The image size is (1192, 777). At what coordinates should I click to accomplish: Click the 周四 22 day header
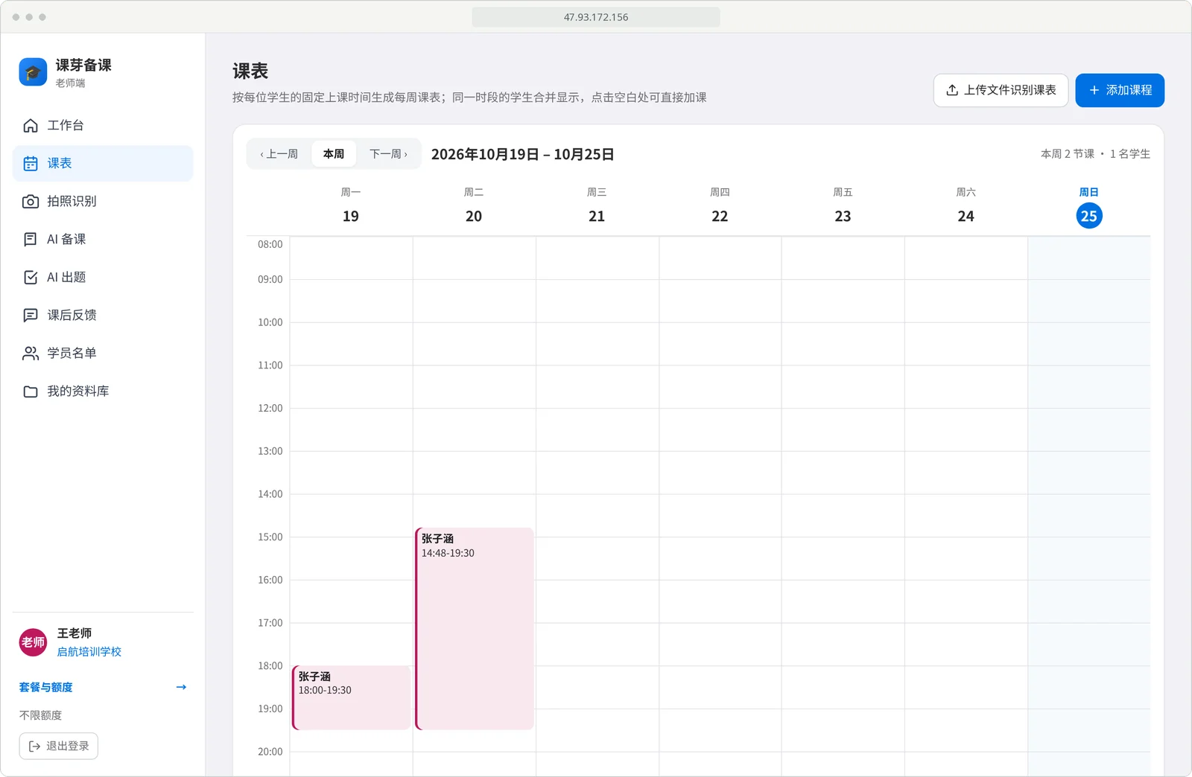tap(720, 206)
